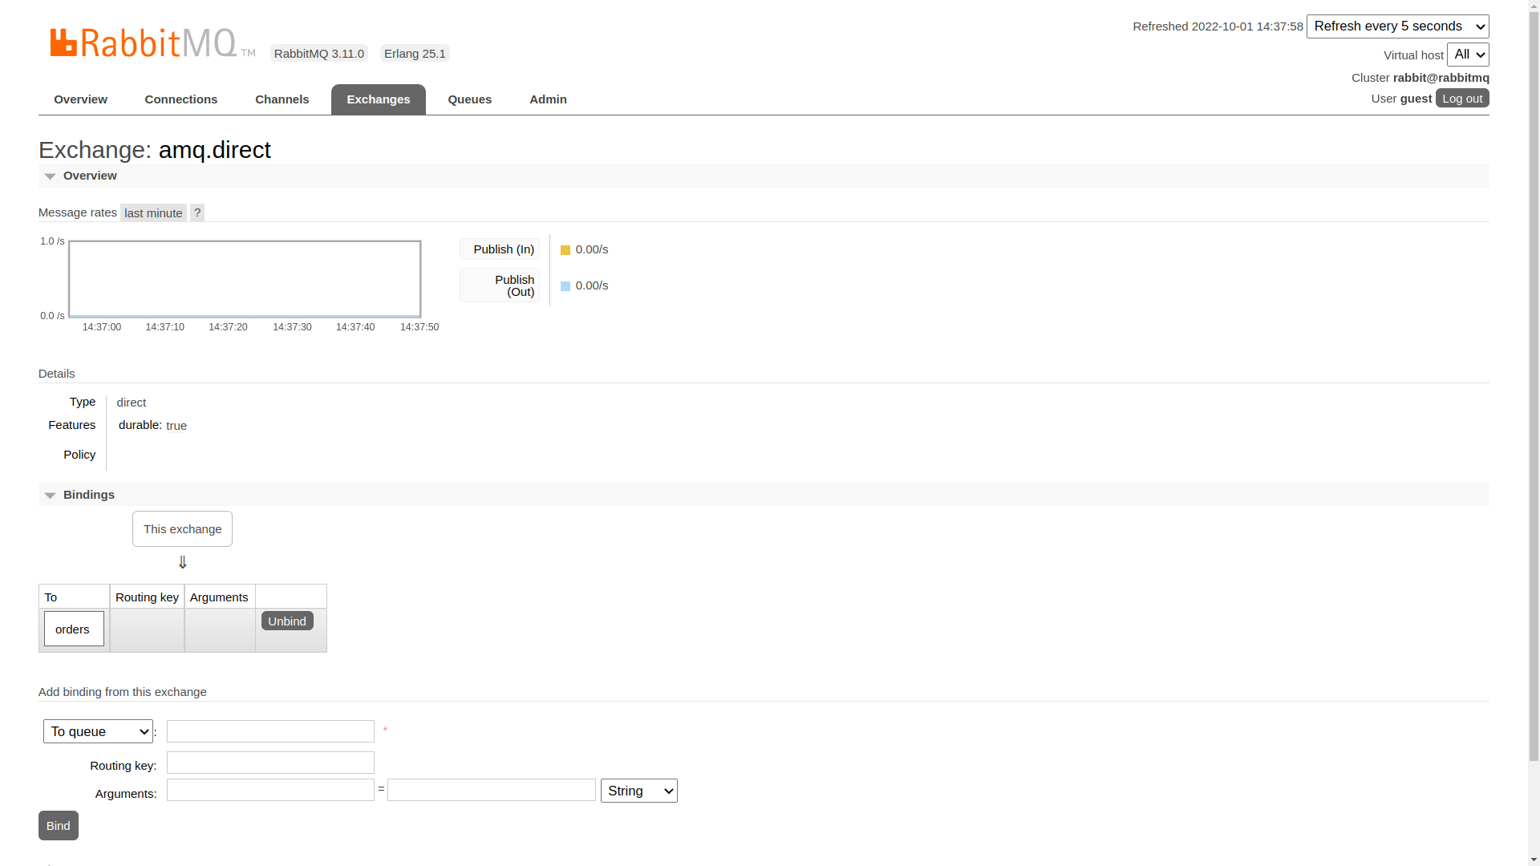Focus the Routing key input field

pyautogui.click(x=270, y=763)
